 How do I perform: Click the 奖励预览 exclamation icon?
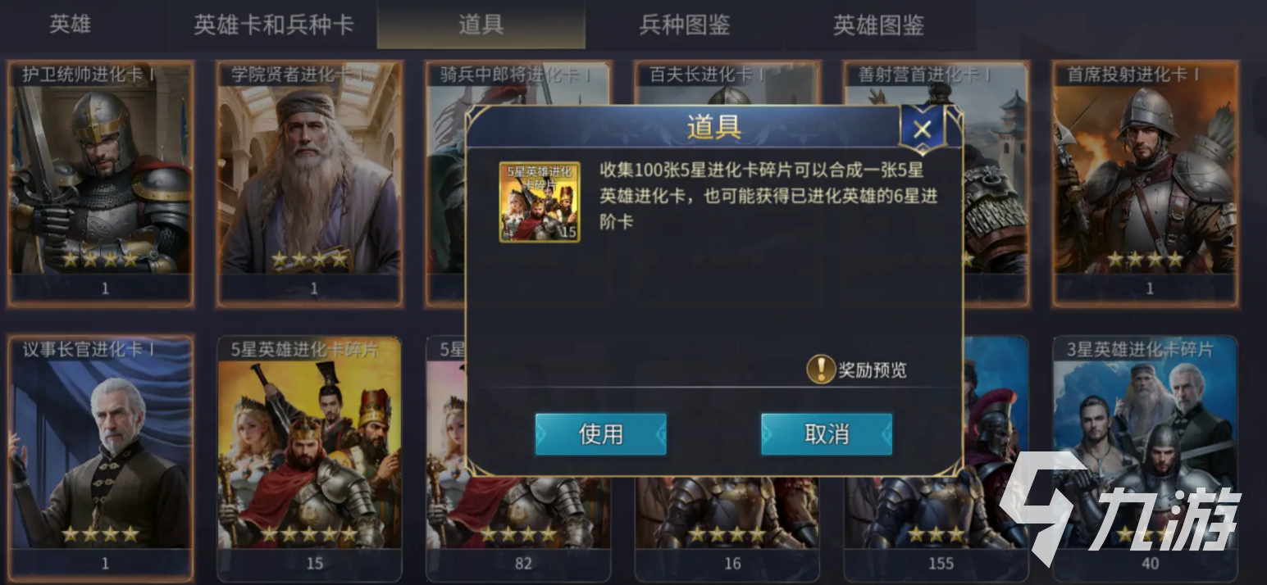pyautogui.click(x=820, y=370)
